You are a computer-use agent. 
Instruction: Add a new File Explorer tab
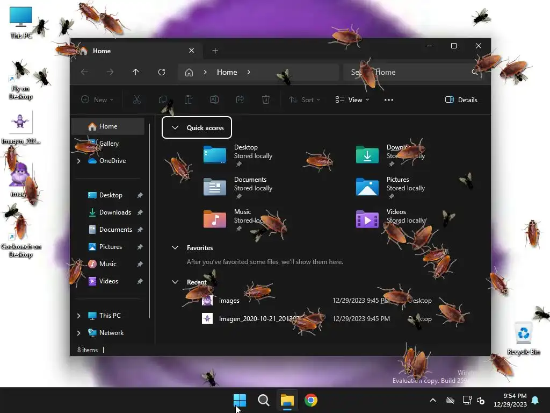click(x=215, y=51)
